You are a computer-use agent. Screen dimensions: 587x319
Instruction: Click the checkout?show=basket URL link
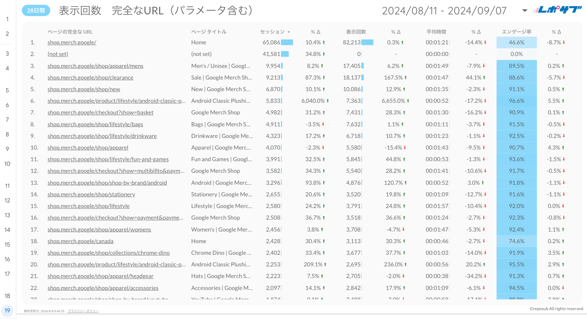pyautogui.click(x=100, y=113)
